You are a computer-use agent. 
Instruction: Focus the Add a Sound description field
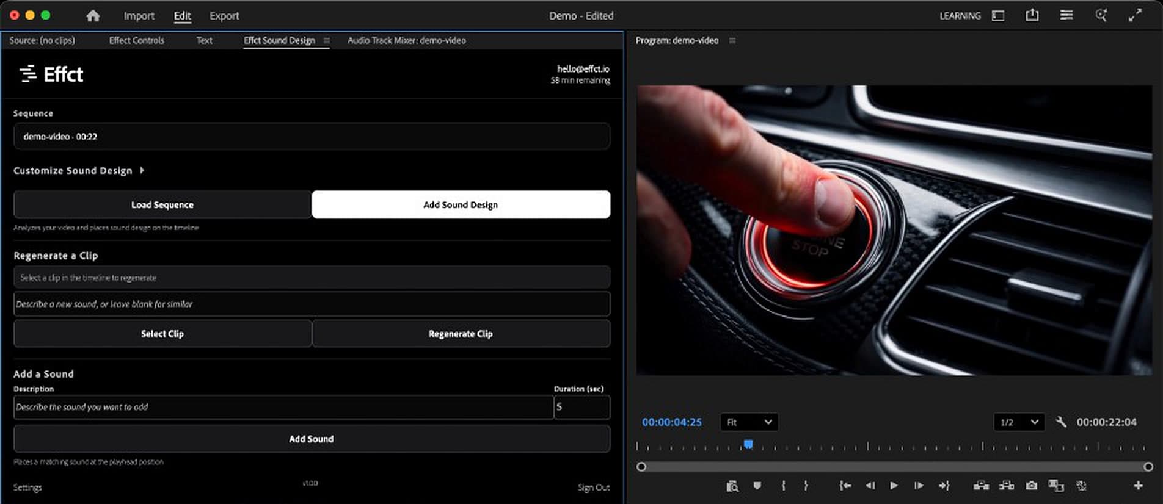pyautogui.click(x=283, y=407)
